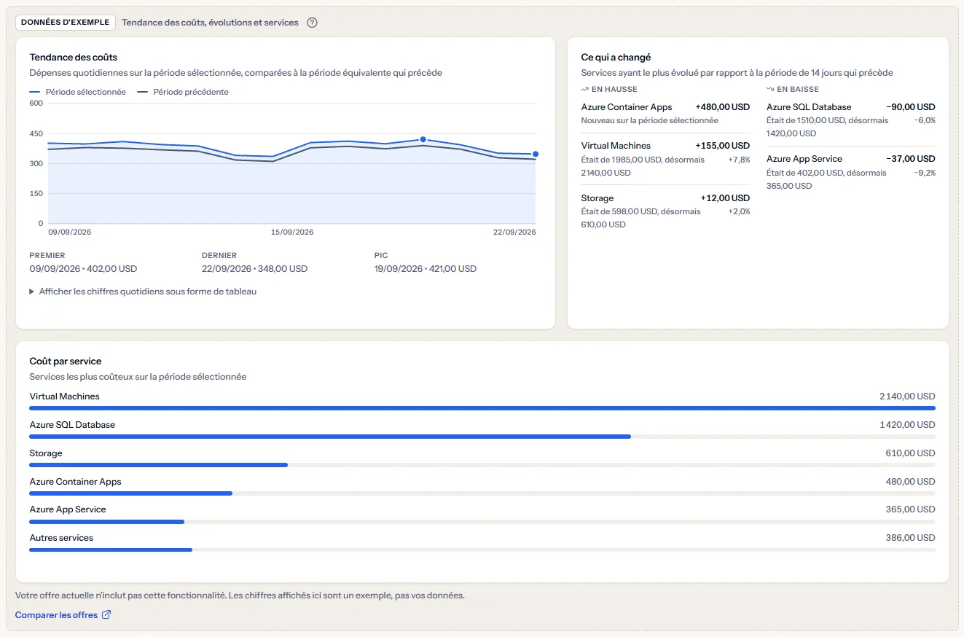Open the help icon beside the section title
Image resolution: width=964 pixels, height=637 pixels.
[x=312, y=23]
